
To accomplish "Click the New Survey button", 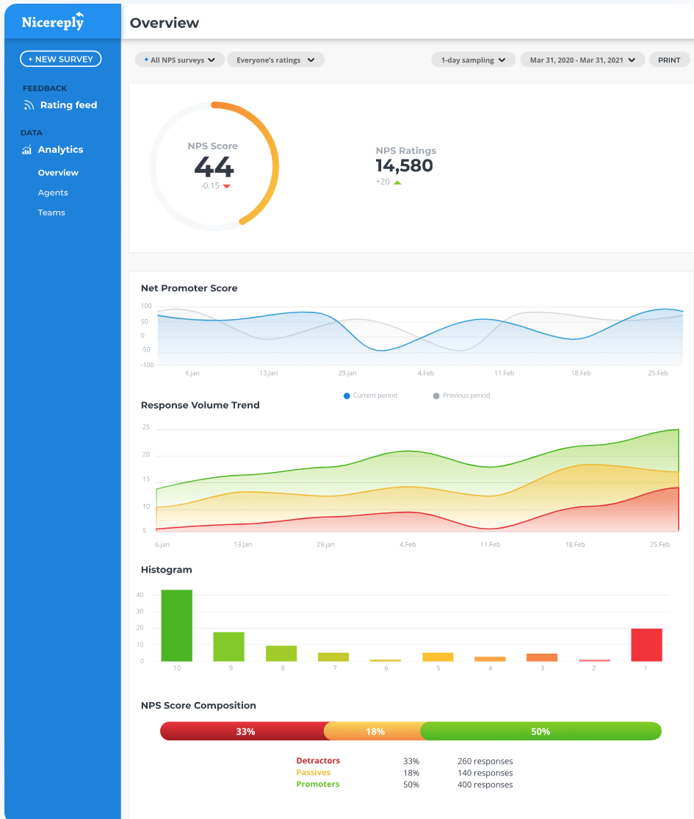I will (x=61, y=59).
